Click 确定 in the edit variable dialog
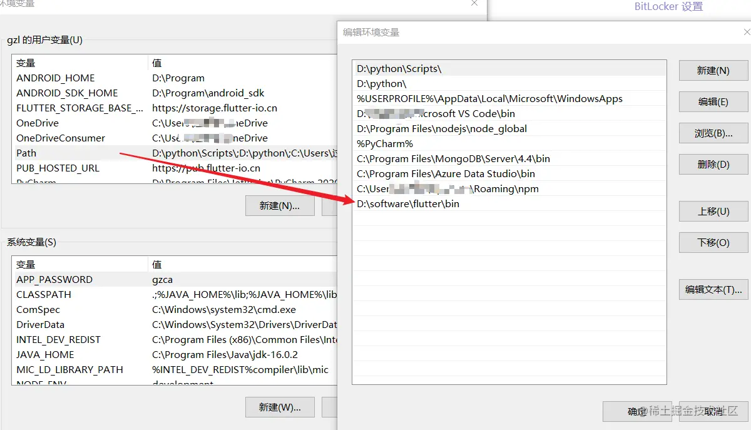The image size is (751, 430). 637,411
